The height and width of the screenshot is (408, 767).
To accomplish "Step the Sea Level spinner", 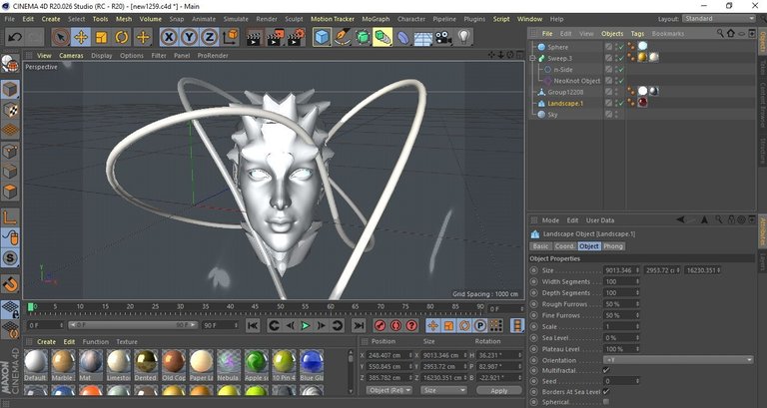I will 637,337.
